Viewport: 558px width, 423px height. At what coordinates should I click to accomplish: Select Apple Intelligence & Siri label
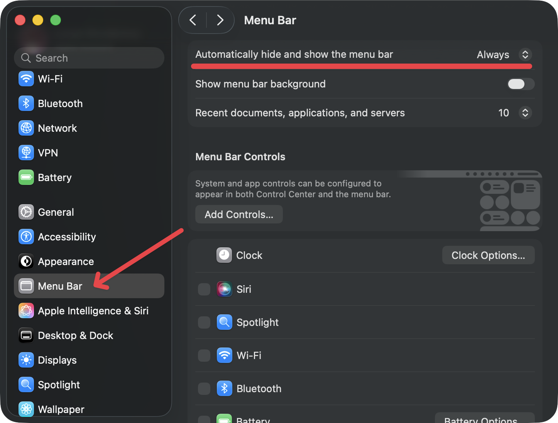93,311
